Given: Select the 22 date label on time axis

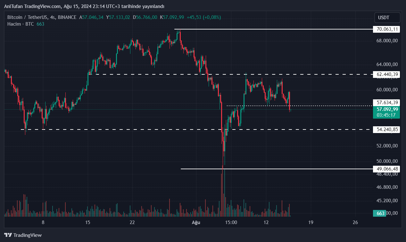Looking at the screenshot, I should [132, 222].
